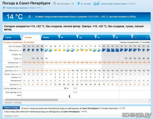Click the date header Завтра, понедельник, 11 сентября

pos(135,42)
